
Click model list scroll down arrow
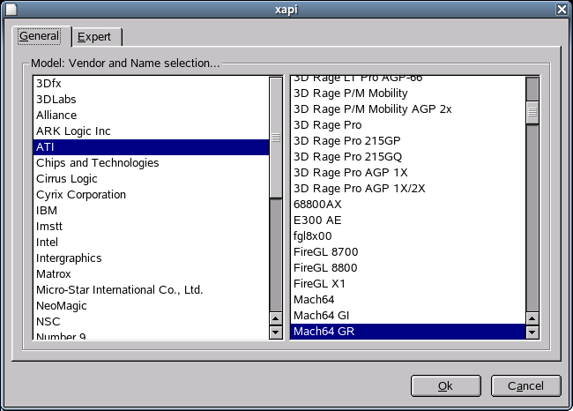(x=532, y=332)
